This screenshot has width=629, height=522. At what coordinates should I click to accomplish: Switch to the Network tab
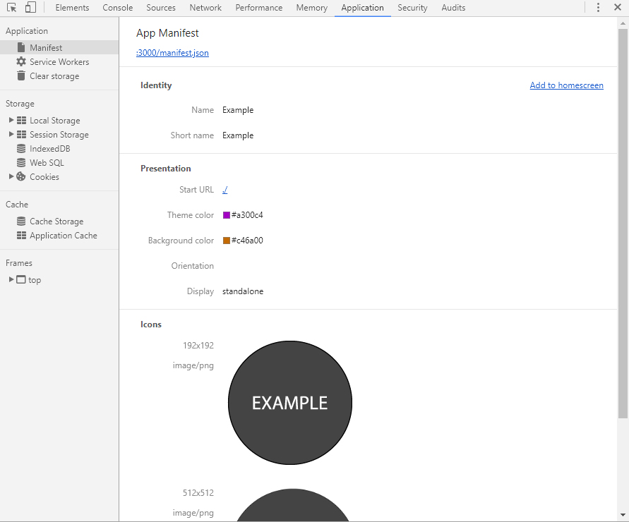click(205, 8)
